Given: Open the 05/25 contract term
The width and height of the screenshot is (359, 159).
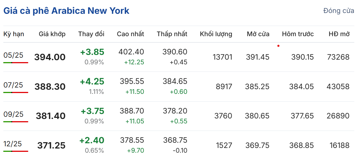Looking at the screenshot, I should click(x=13, y=55).
